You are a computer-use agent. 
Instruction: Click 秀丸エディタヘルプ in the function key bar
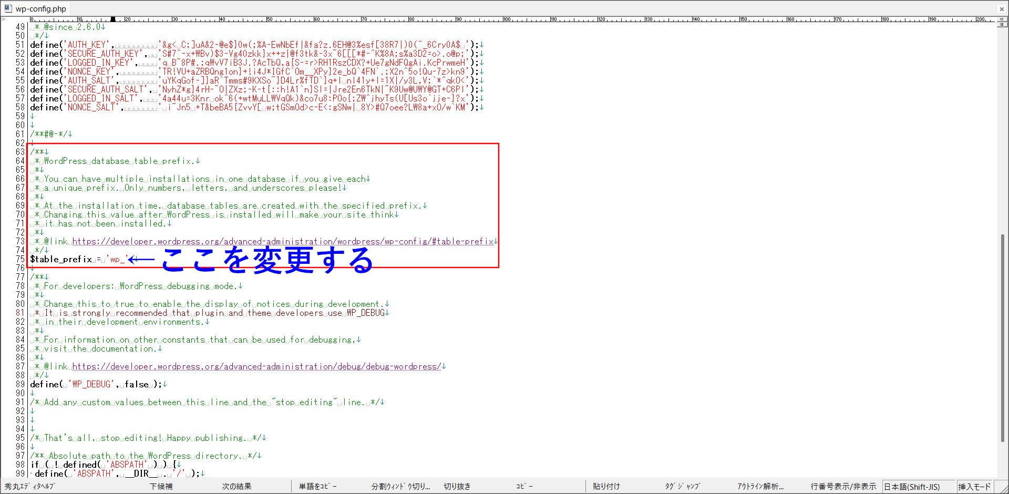29,487
